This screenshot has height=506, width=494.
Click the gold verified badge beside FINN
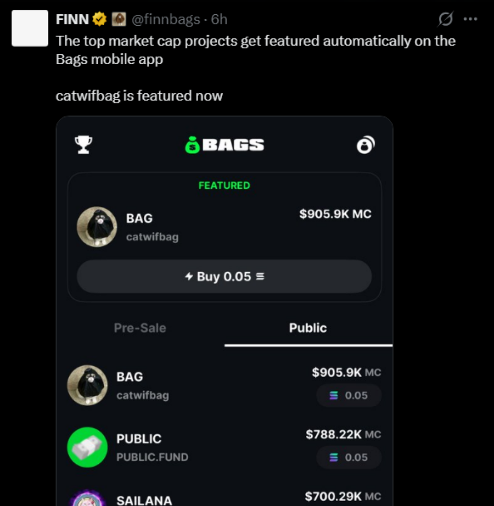[x=99, y=19]
